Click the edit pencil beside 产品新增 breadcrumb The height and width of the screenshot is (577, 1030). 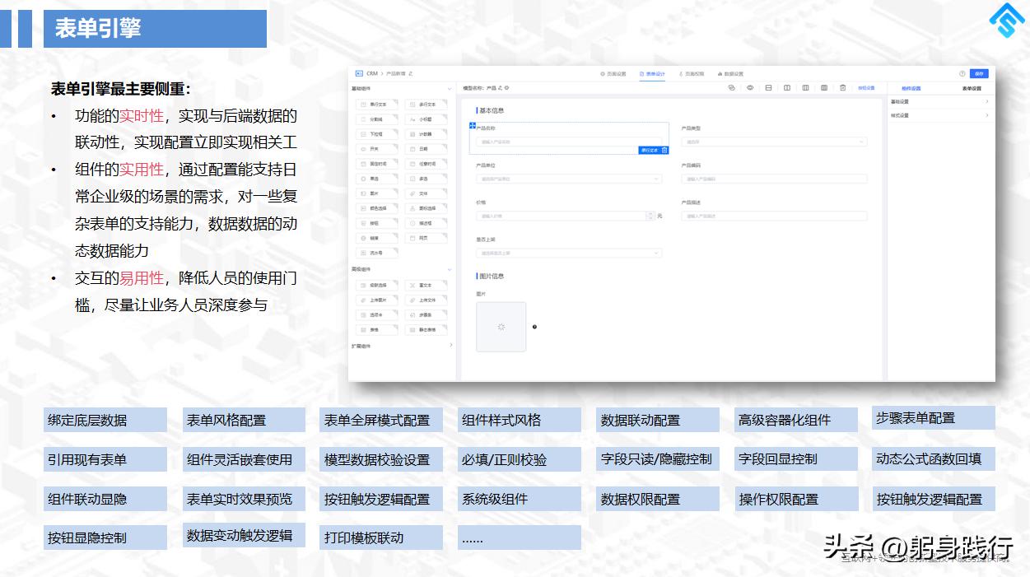pos(410,73)
